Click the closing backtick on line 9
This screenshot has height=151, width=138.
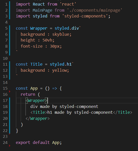coord(17,51)
